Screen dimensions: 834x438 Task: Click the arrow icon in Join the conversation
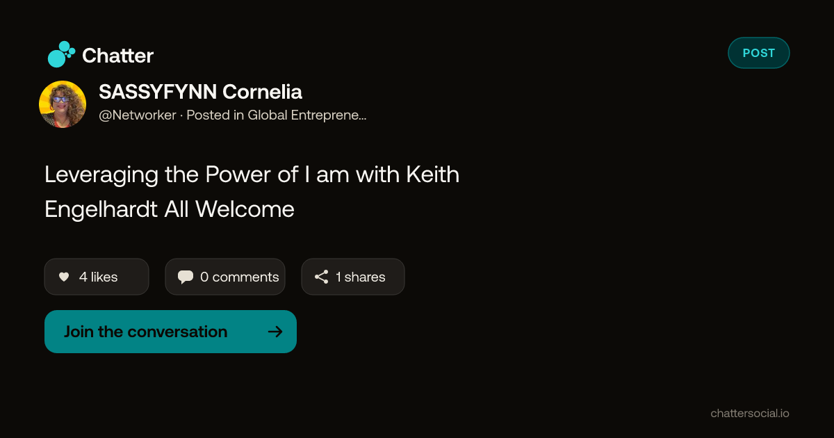coord(275,332)
